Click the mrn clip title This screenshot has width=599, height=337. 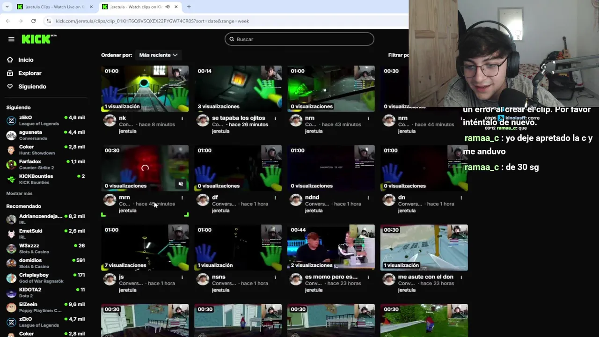pyautogui.click(x=124, y=198)
